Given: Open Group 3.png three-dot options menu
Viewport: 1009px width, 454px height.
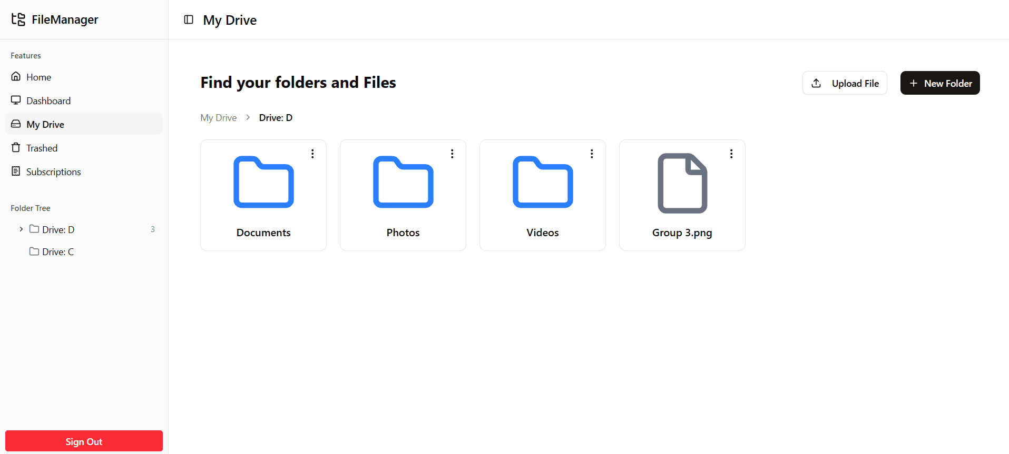Looking at the screenshot, I should [x=731, y=154].
